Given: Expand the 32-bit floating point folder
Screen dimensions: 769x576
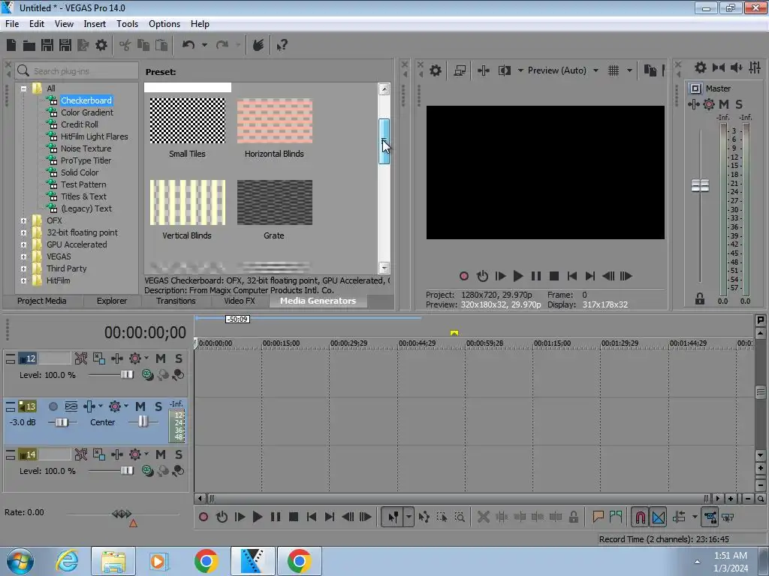Looking at the screenshot, I should coord(23,232).
